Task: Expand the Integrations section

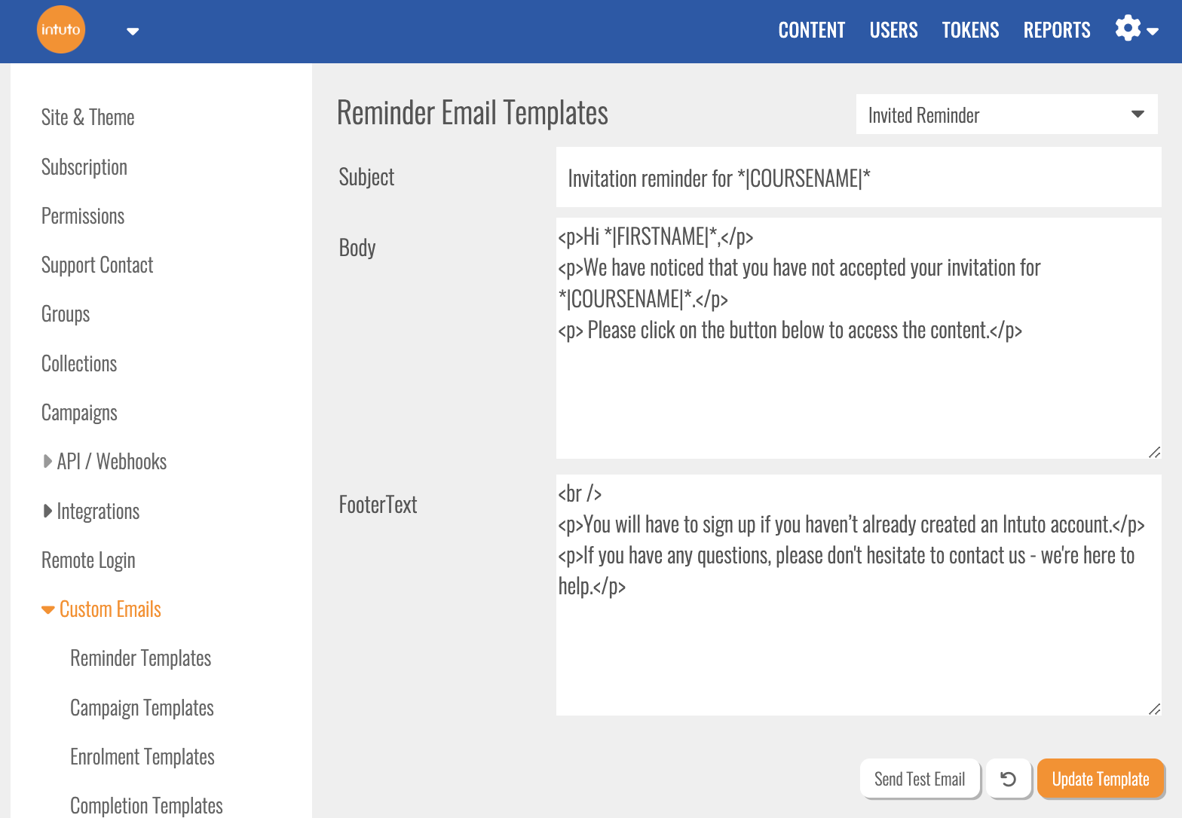Action: 91,511
